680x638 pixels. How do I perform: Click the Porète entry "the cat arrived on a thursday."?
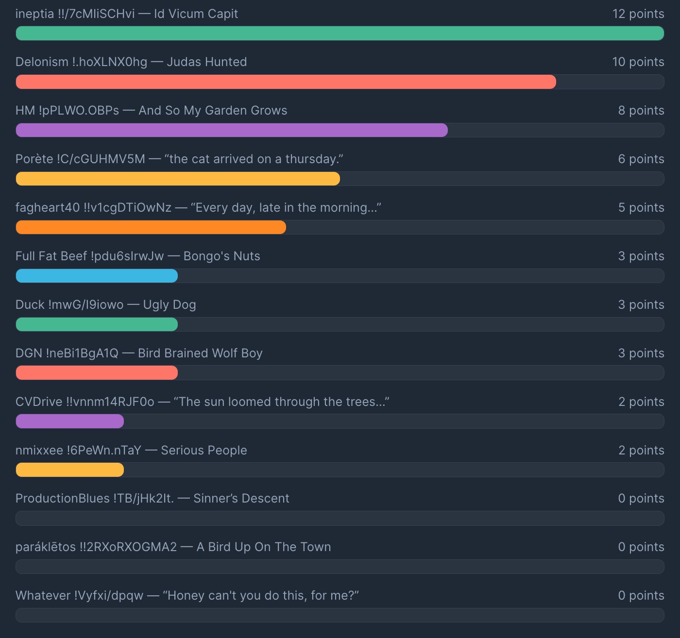pos(180,159)
